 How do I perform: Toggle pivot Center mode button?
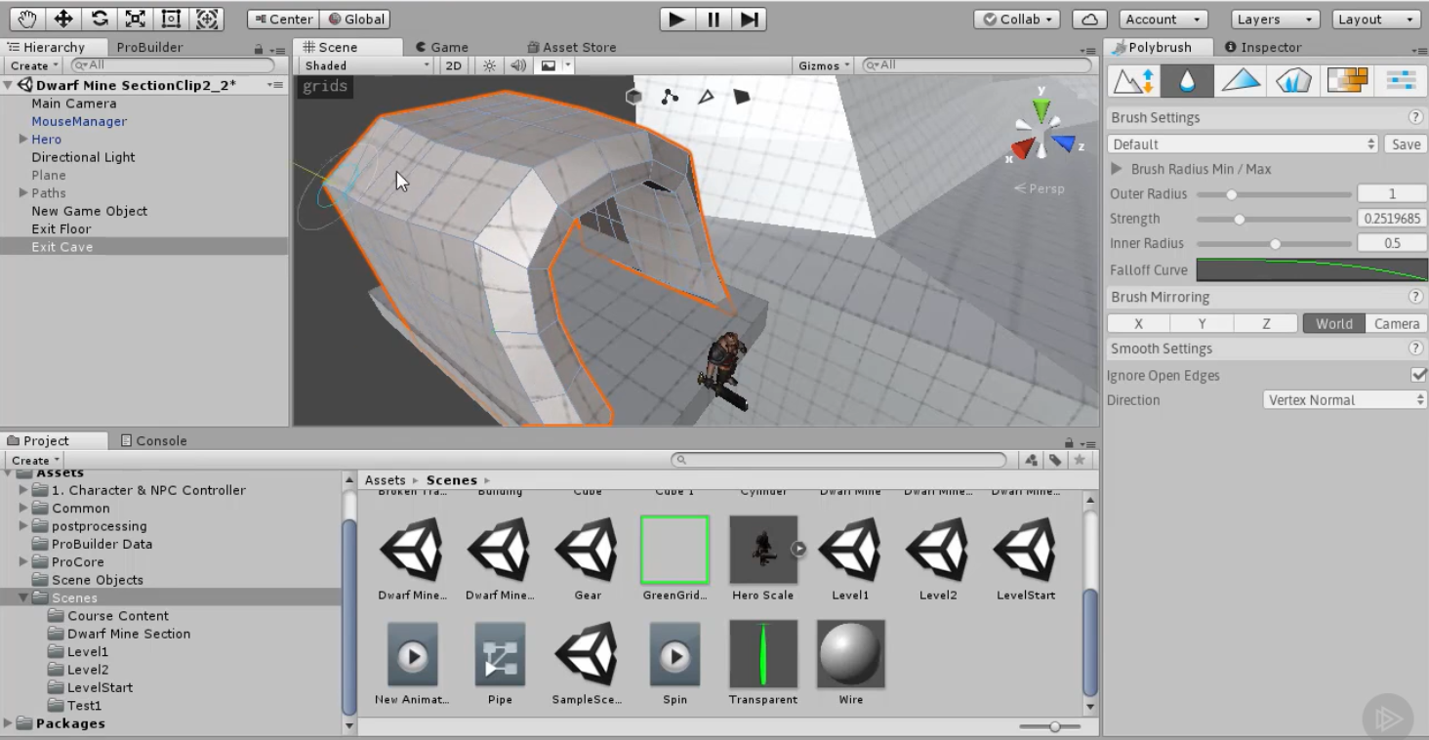(283, 20)
